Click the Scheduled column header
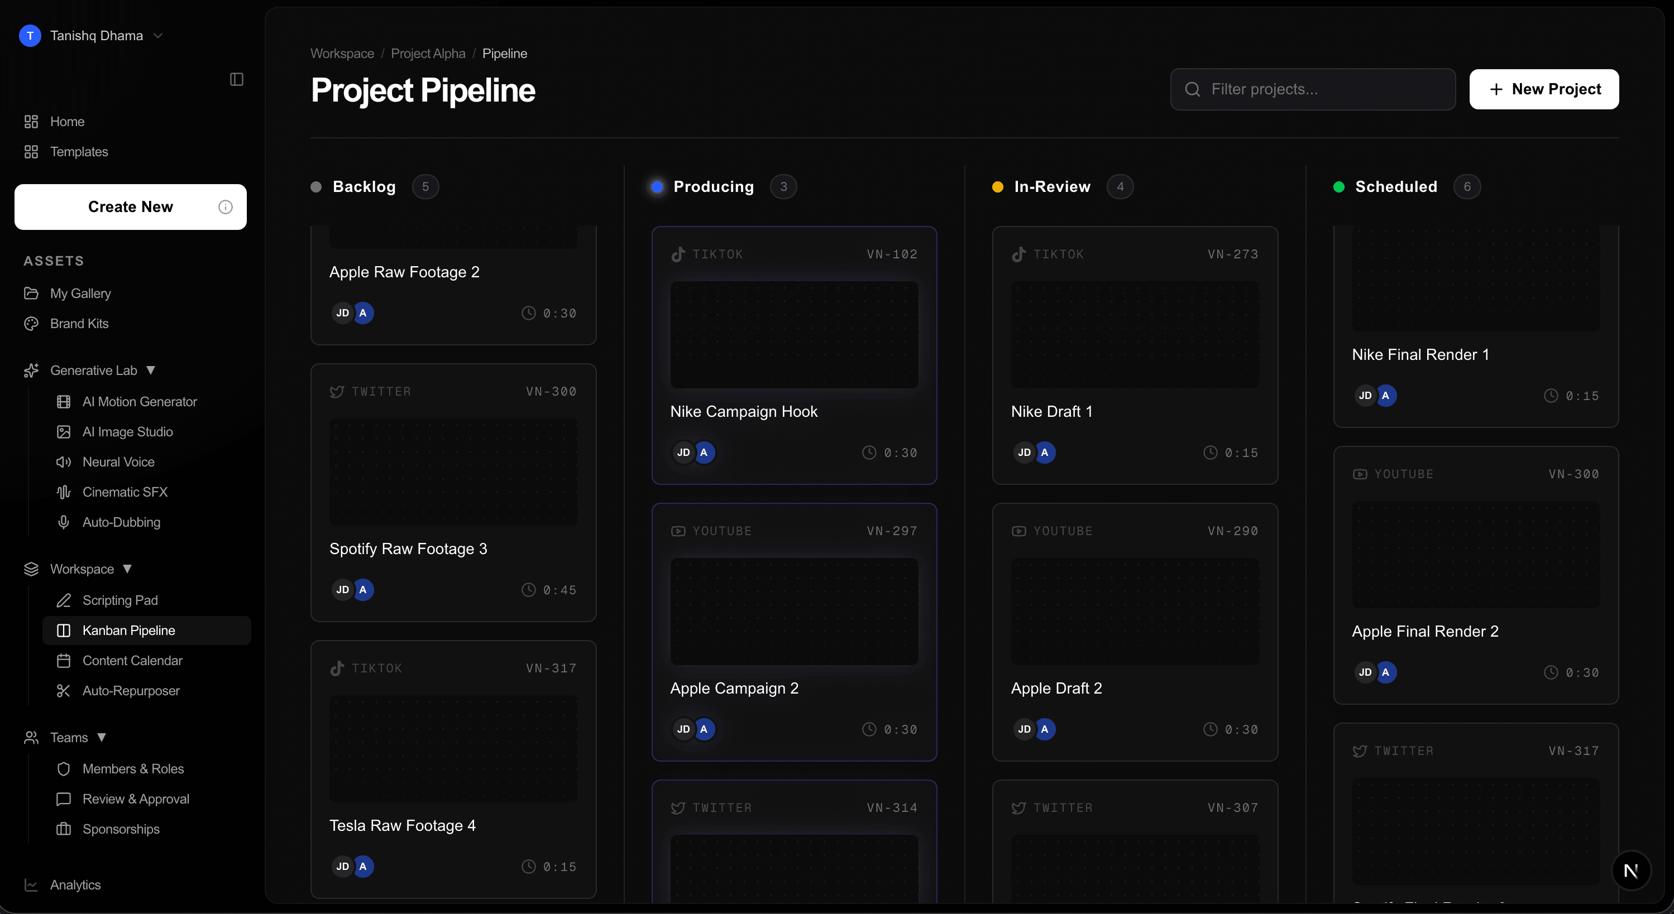 coord(1396,187)
